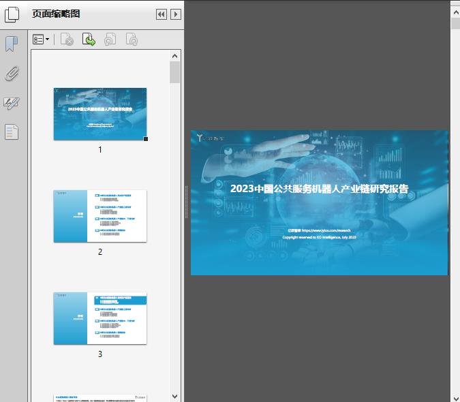
Task: Click the page label 2 under thumbnail
Action: click(x=100, y=251)
